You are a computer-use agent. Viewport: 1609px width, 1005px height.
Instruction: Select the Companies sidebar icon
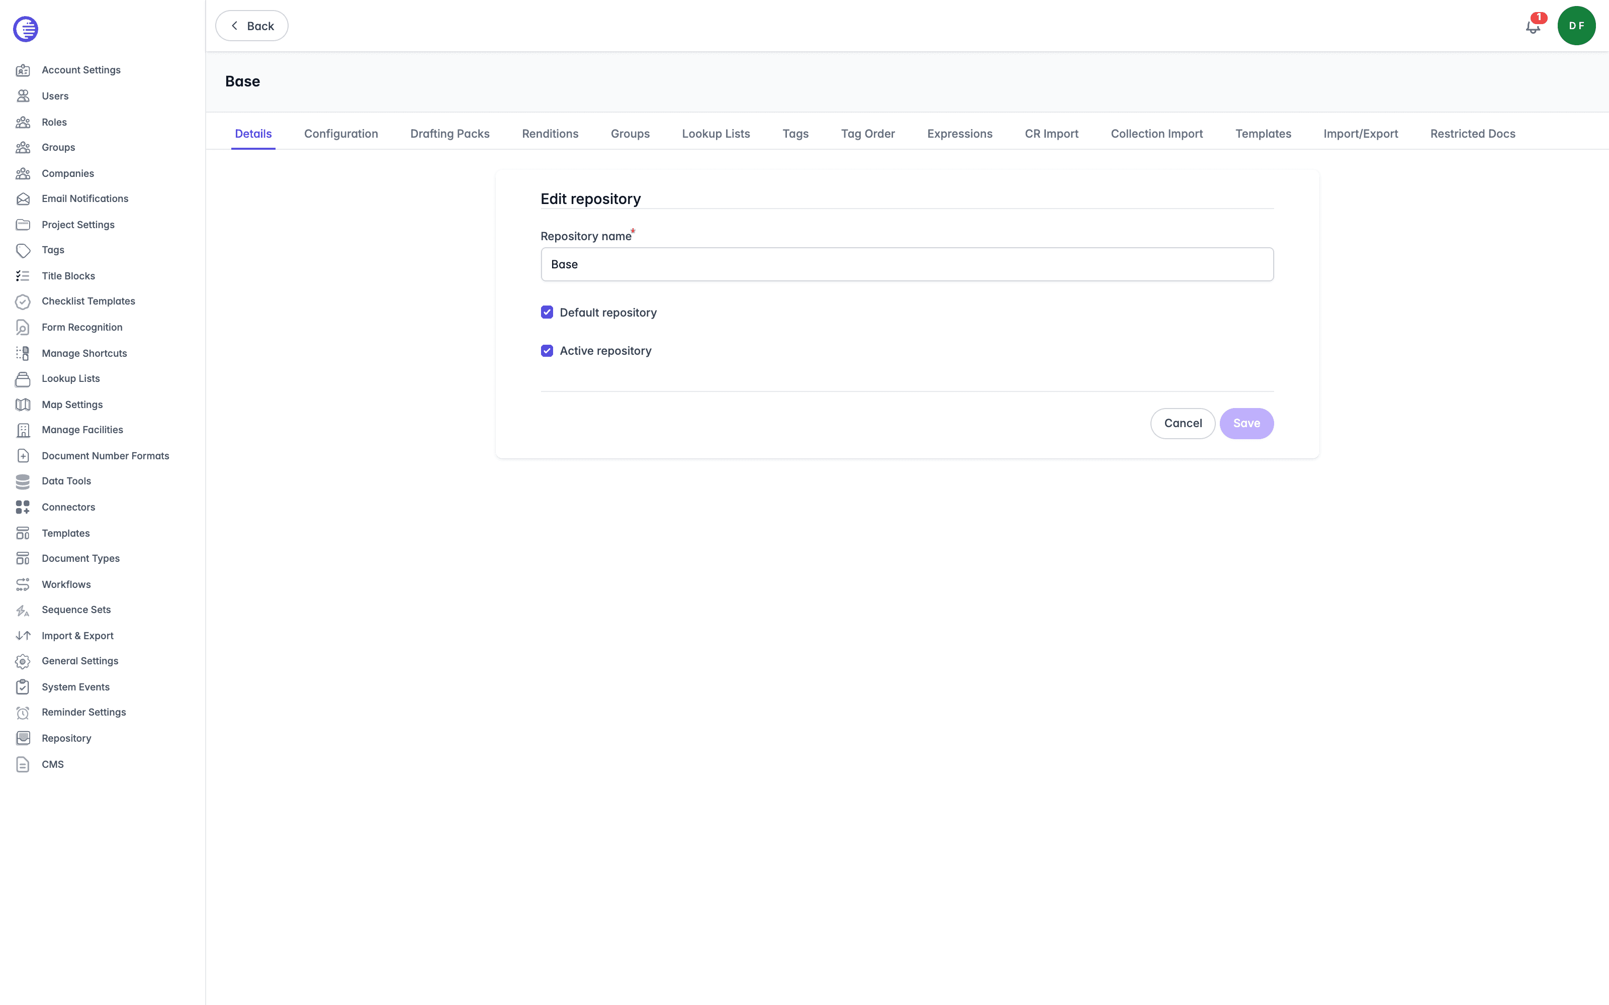coord(23,173)
